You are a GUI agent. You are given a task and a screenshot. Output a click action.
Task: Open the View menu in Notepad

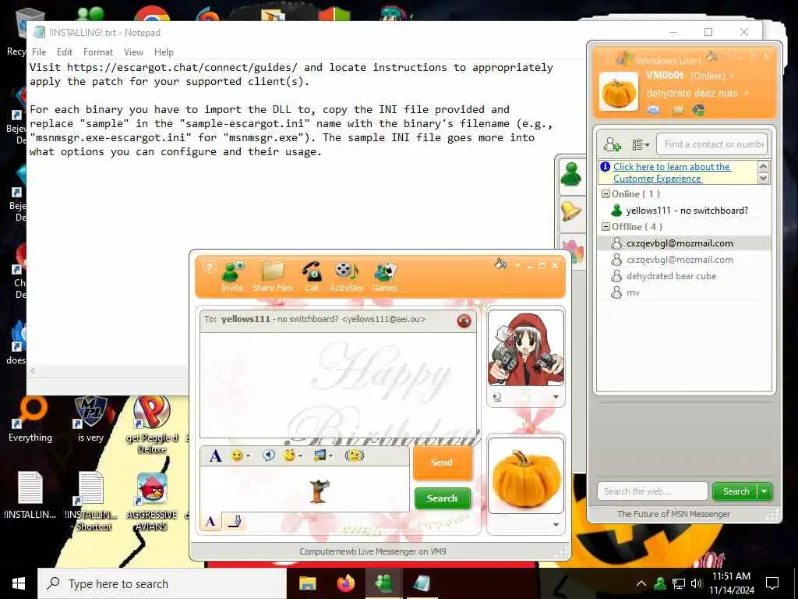(133, 52)
